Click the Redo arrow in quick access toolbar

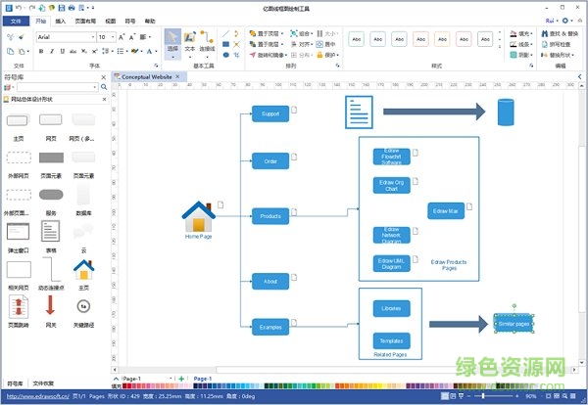(32, 8)
